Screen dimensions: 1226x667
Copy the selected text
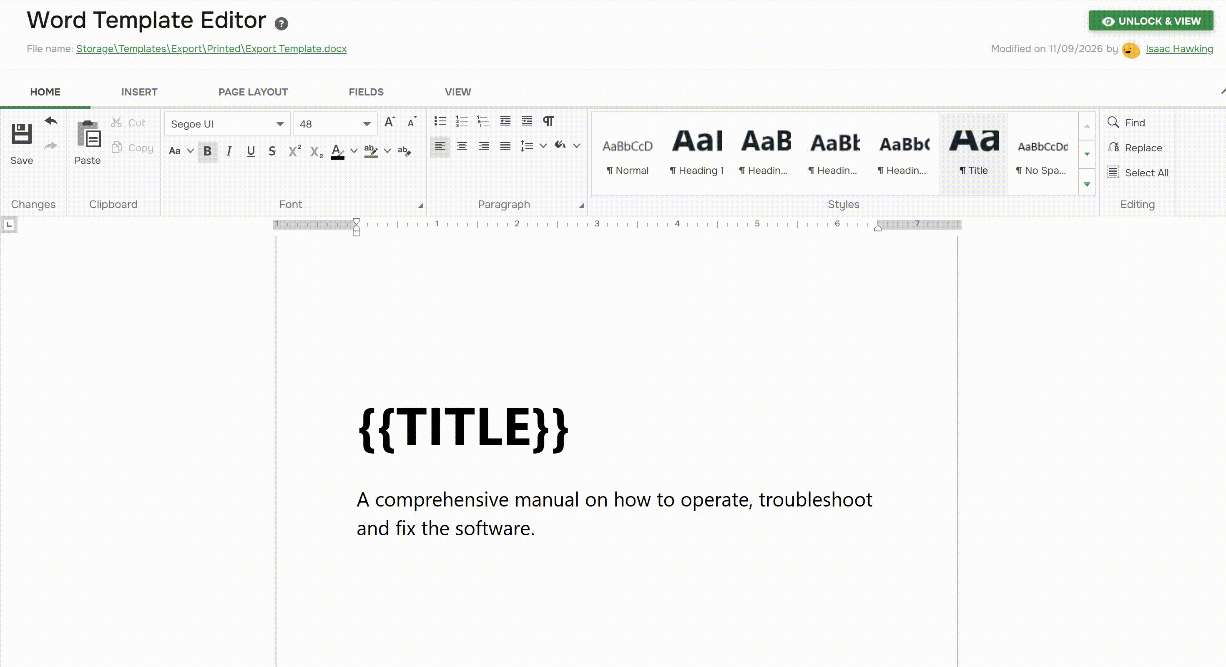coord(132,148)
